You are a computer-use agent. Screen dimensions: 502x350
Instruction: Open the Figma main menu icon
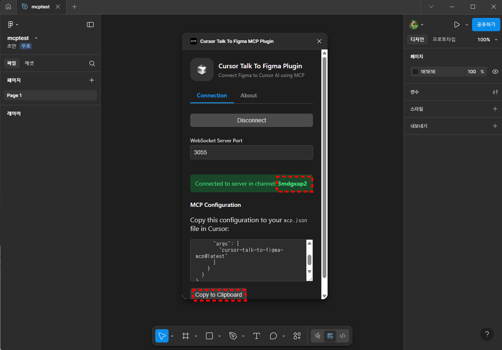(x=11, y=25)
